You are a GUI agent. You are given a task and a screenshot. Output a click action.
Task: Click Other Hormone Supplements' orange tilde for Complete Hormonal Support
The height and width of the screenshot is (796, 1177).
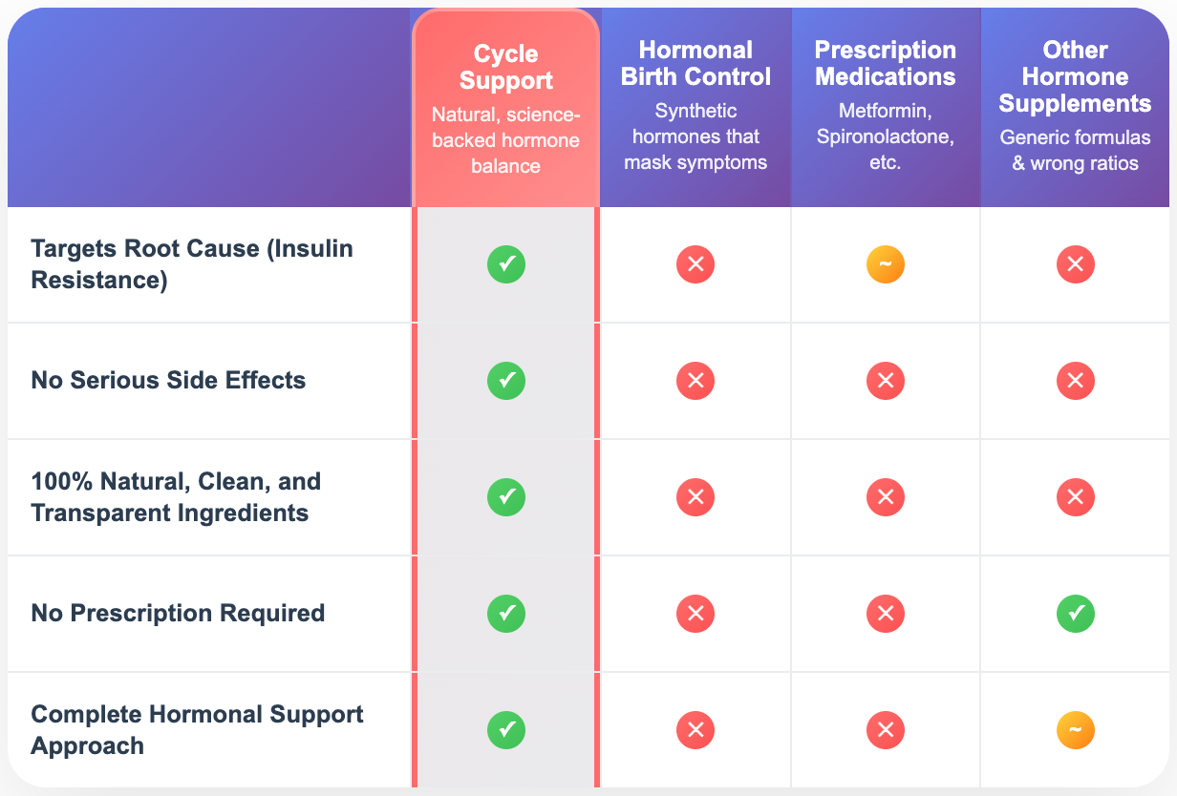1075,730
